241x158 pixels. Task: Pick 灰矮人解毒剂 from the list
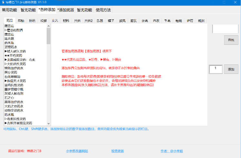pyautogui.click(x=25, y=94)
